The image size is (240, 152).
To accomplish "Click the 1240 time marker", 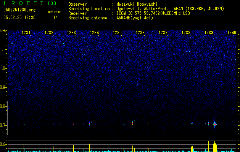I will [x=232, y=33].
